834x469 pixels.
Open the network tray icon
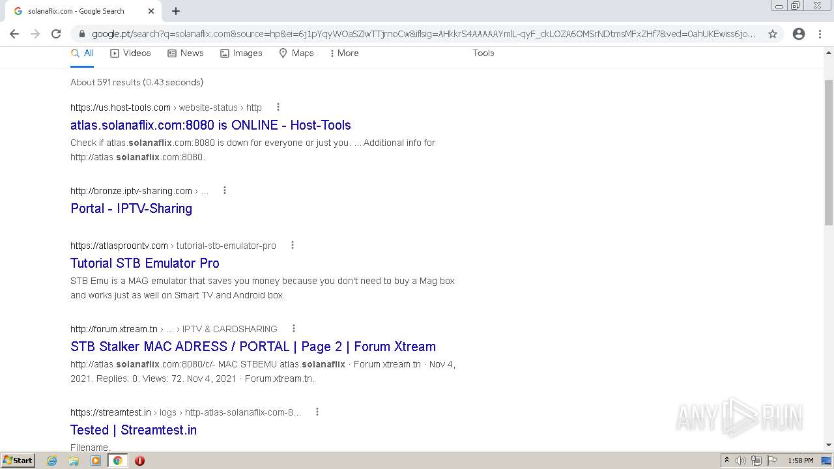point(756,461)
